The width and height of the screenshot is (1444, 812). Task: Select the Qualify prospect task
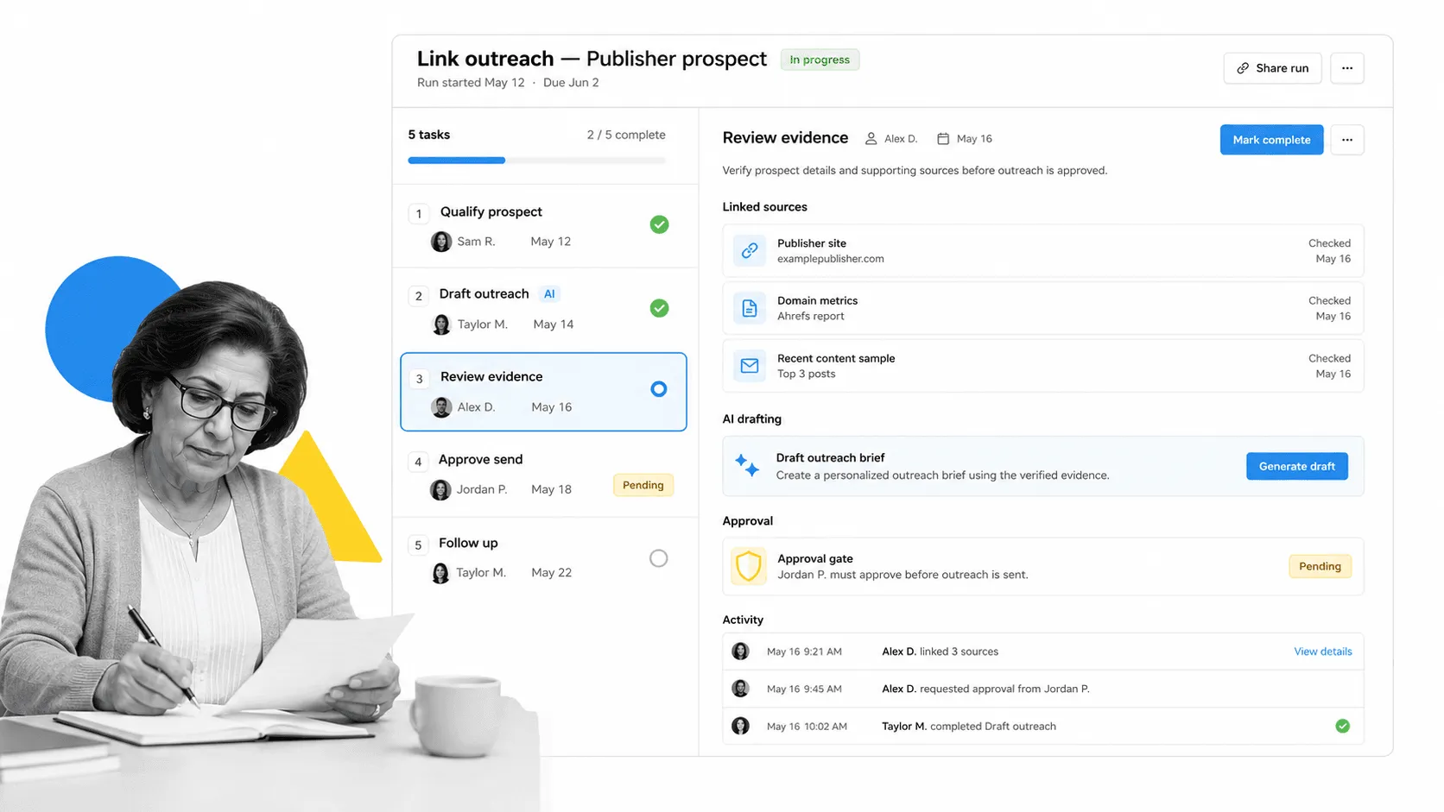coord(545,226)
